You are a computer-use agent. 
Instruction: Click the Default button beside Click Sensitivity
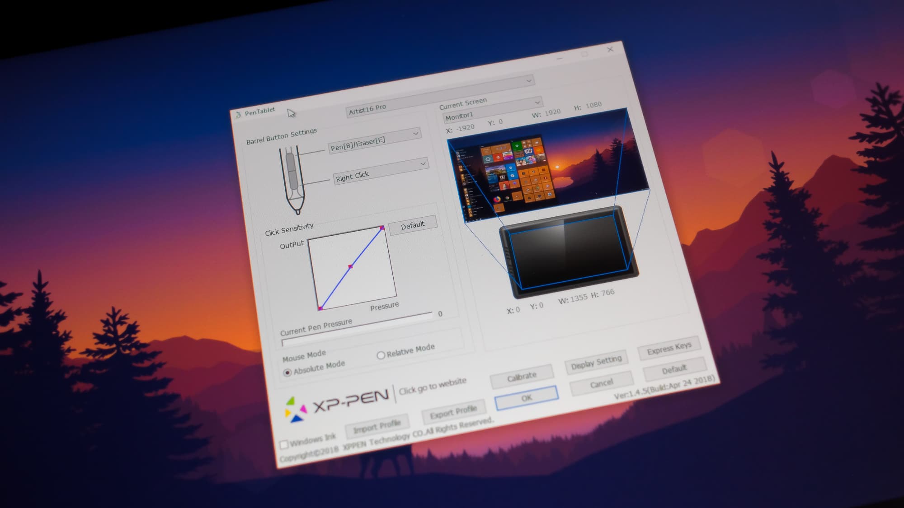pos(413,225)
